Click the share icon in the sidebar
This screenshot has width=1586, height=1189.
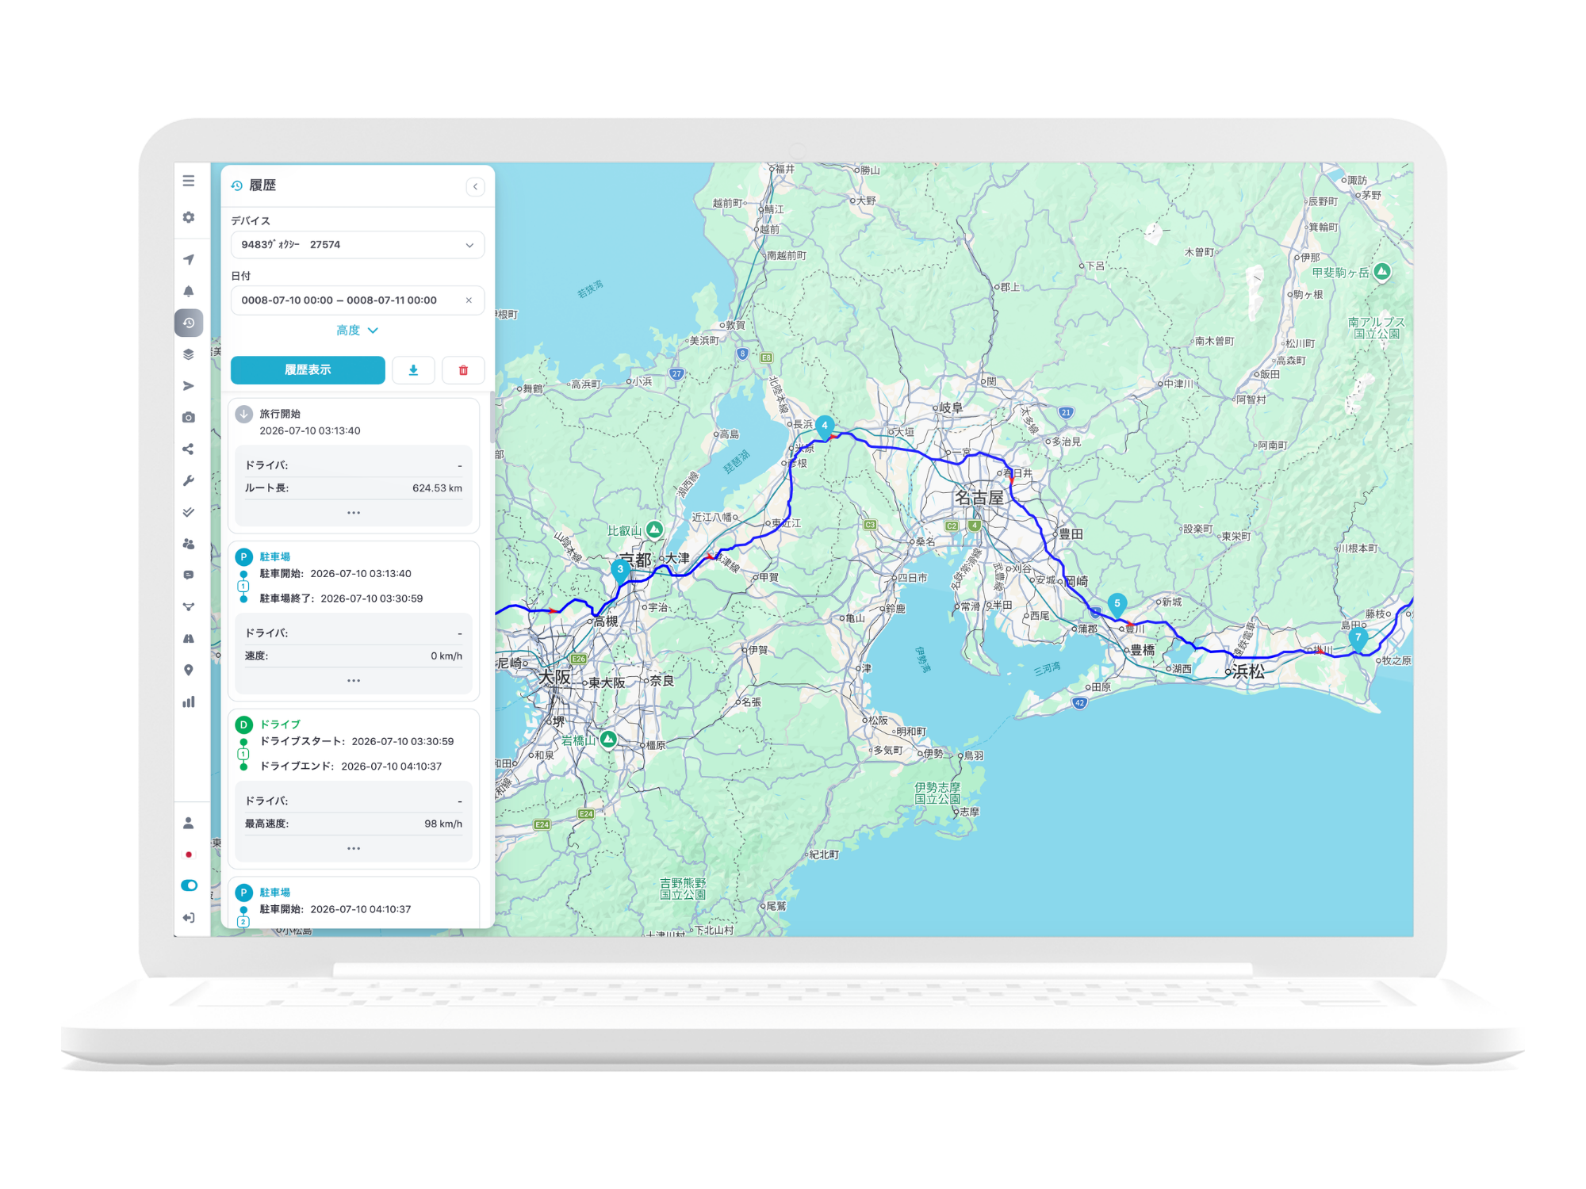click(x=189, y=449)
